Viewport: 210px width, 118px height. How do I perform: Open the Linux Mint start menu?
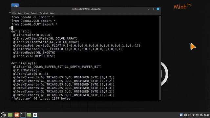tap(3, 115)
